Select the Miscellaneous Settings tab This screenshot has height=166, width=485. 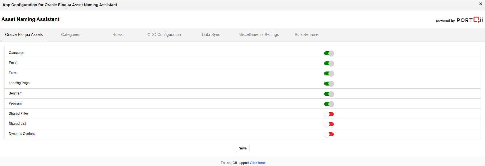click(x=259, y=34)
